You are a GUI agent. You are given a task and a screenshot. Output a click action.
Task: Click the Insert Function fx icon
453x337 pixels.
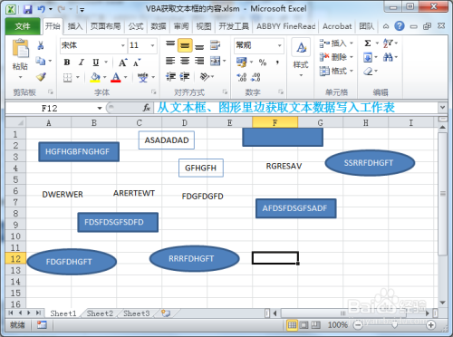coord(147,108)
